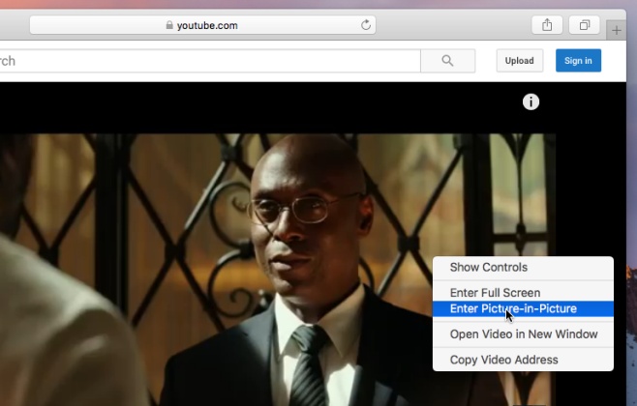Viewport: 637px width, 406px height.
Task: Open the Safari Share menu icon
Action: pyautogui.click(x=547, y=25)
